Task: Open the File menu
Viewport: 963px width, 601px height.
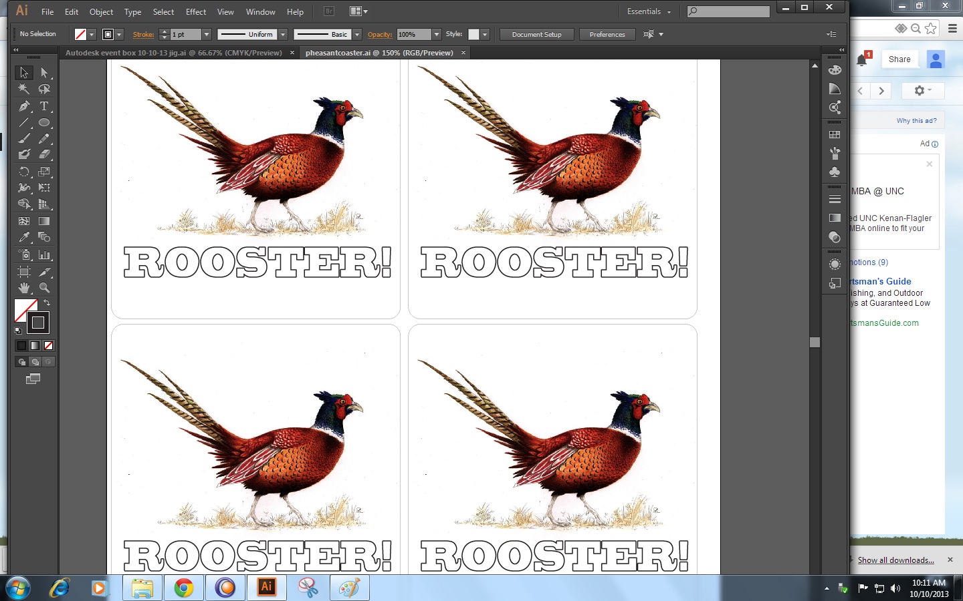Action: click(47, 12)
